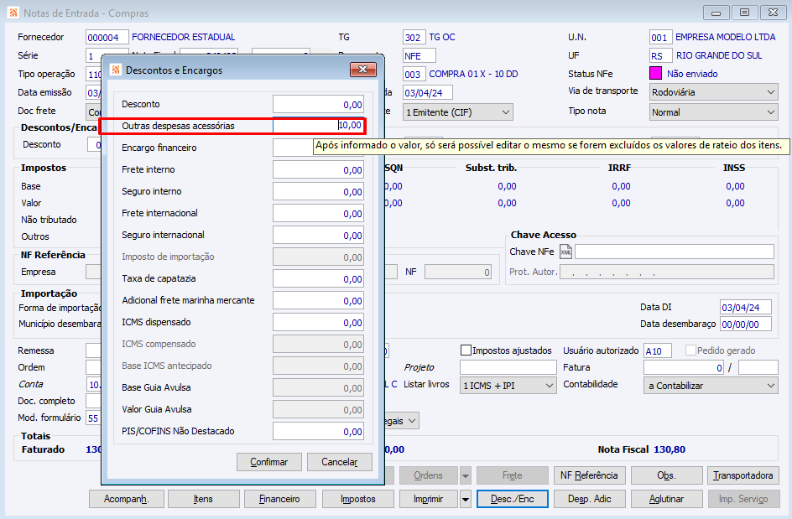
Task: Toggle the Pedido gerado checkbox
Action: (690, 350)
